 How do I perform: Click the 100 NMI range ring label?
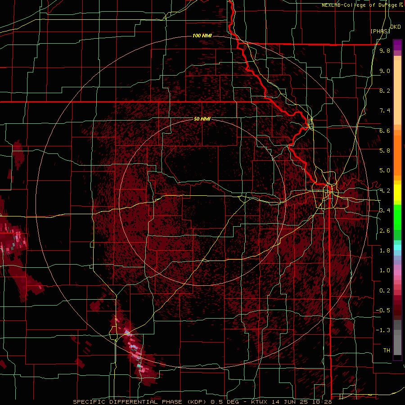202,36
